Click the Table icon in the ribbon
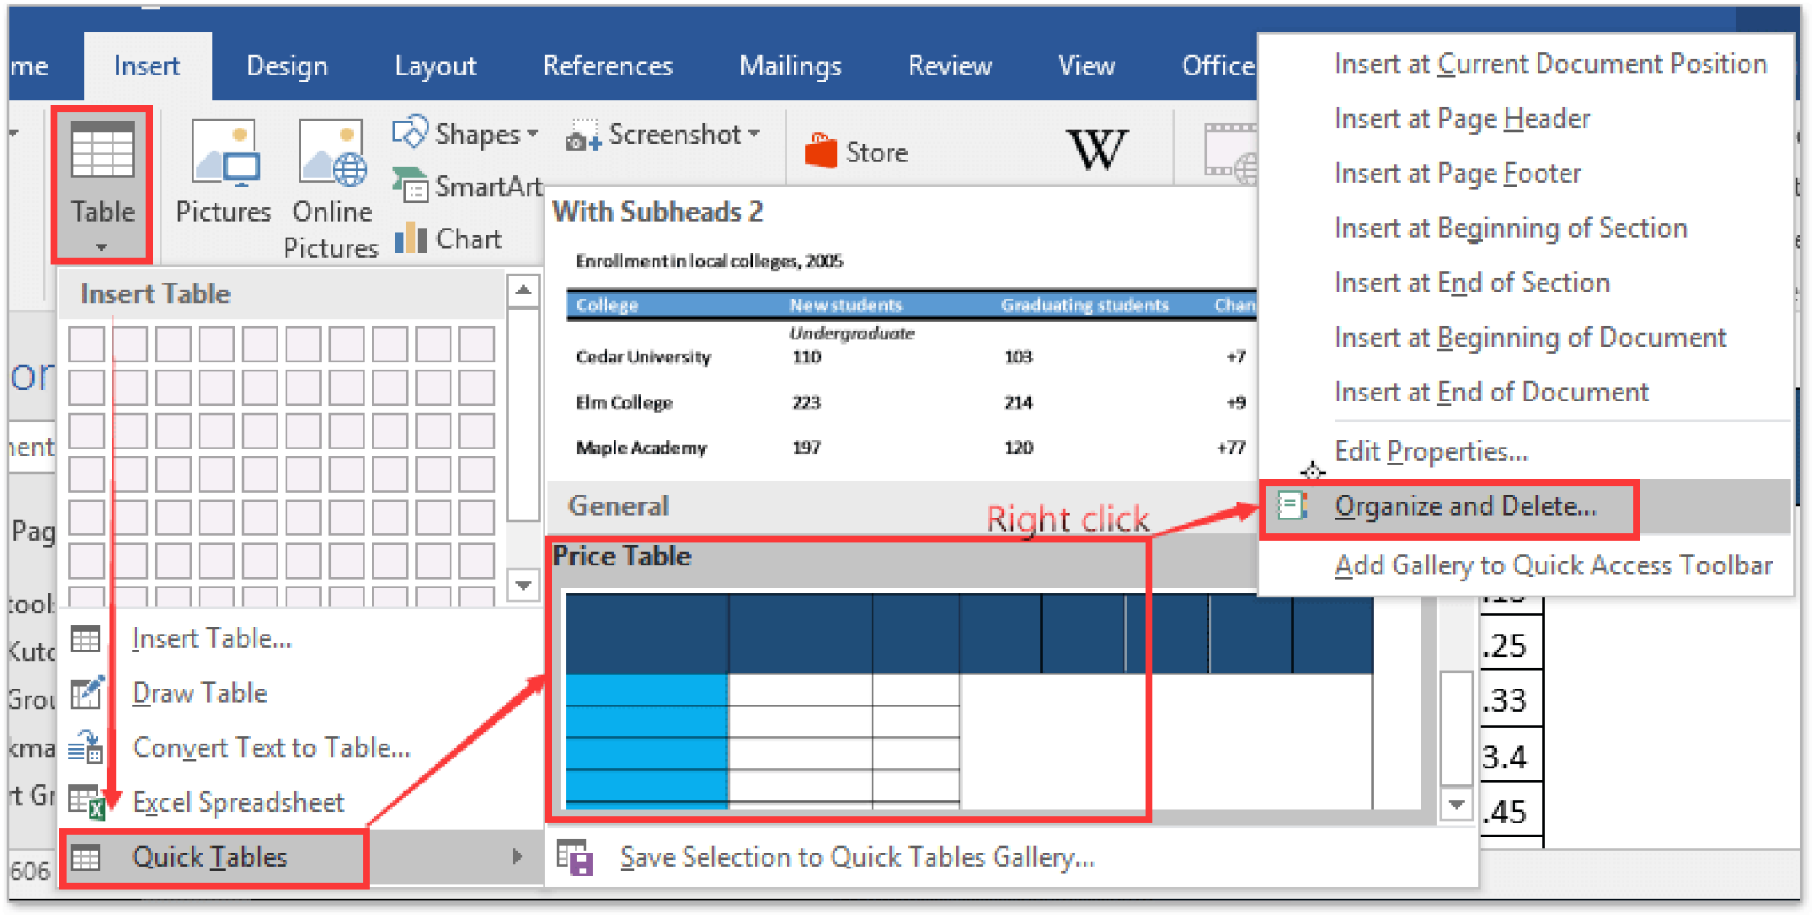 pyautogui.click(x=102, y=152)
